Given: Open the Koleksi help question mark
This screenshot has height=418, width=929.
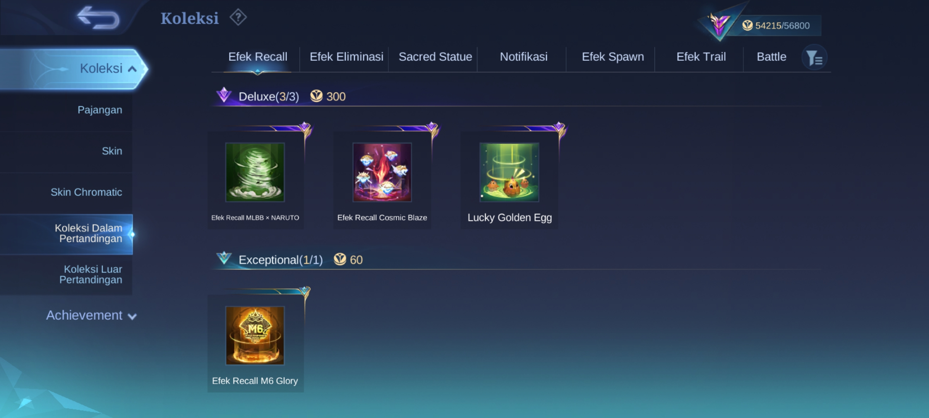Looking at the screenshot, I should 238,17.
